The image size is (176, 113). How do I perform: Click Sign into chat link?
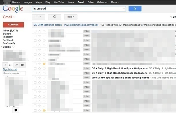(x=10, y=70)
